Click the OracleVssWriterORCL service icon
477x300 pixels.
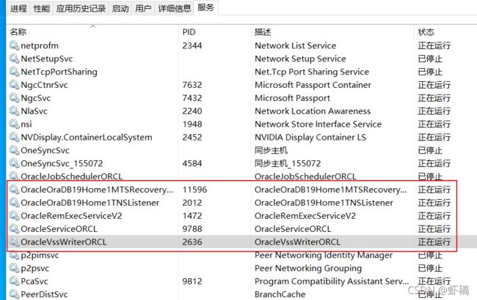click(14, 241)
